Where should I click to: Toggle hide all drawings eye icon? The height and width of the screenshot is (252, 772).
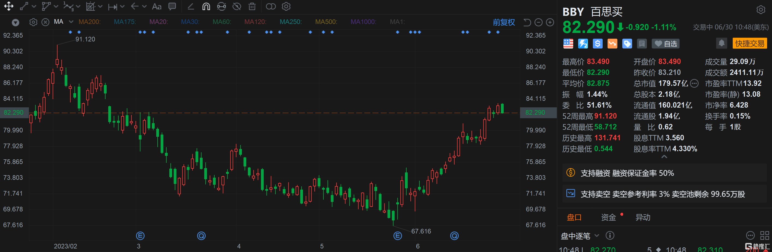237,6
